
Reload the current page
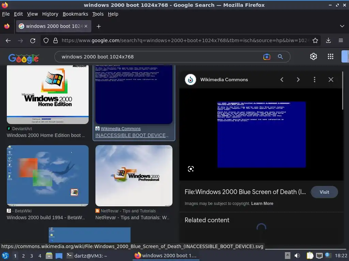pyautogui.click(x=33, y=41)
